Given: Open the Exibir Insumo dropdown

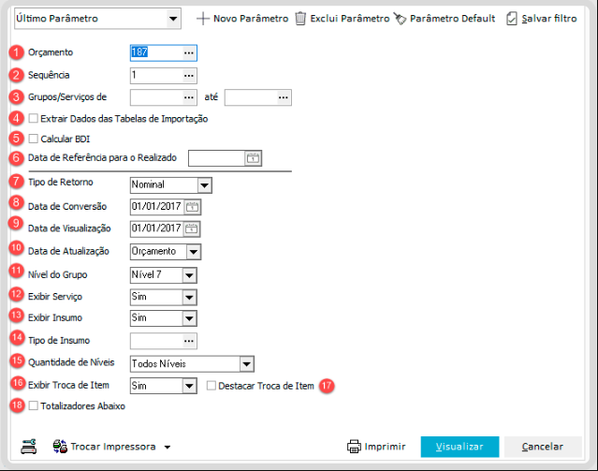Looking at the screenshot, I should click(189, 318).
